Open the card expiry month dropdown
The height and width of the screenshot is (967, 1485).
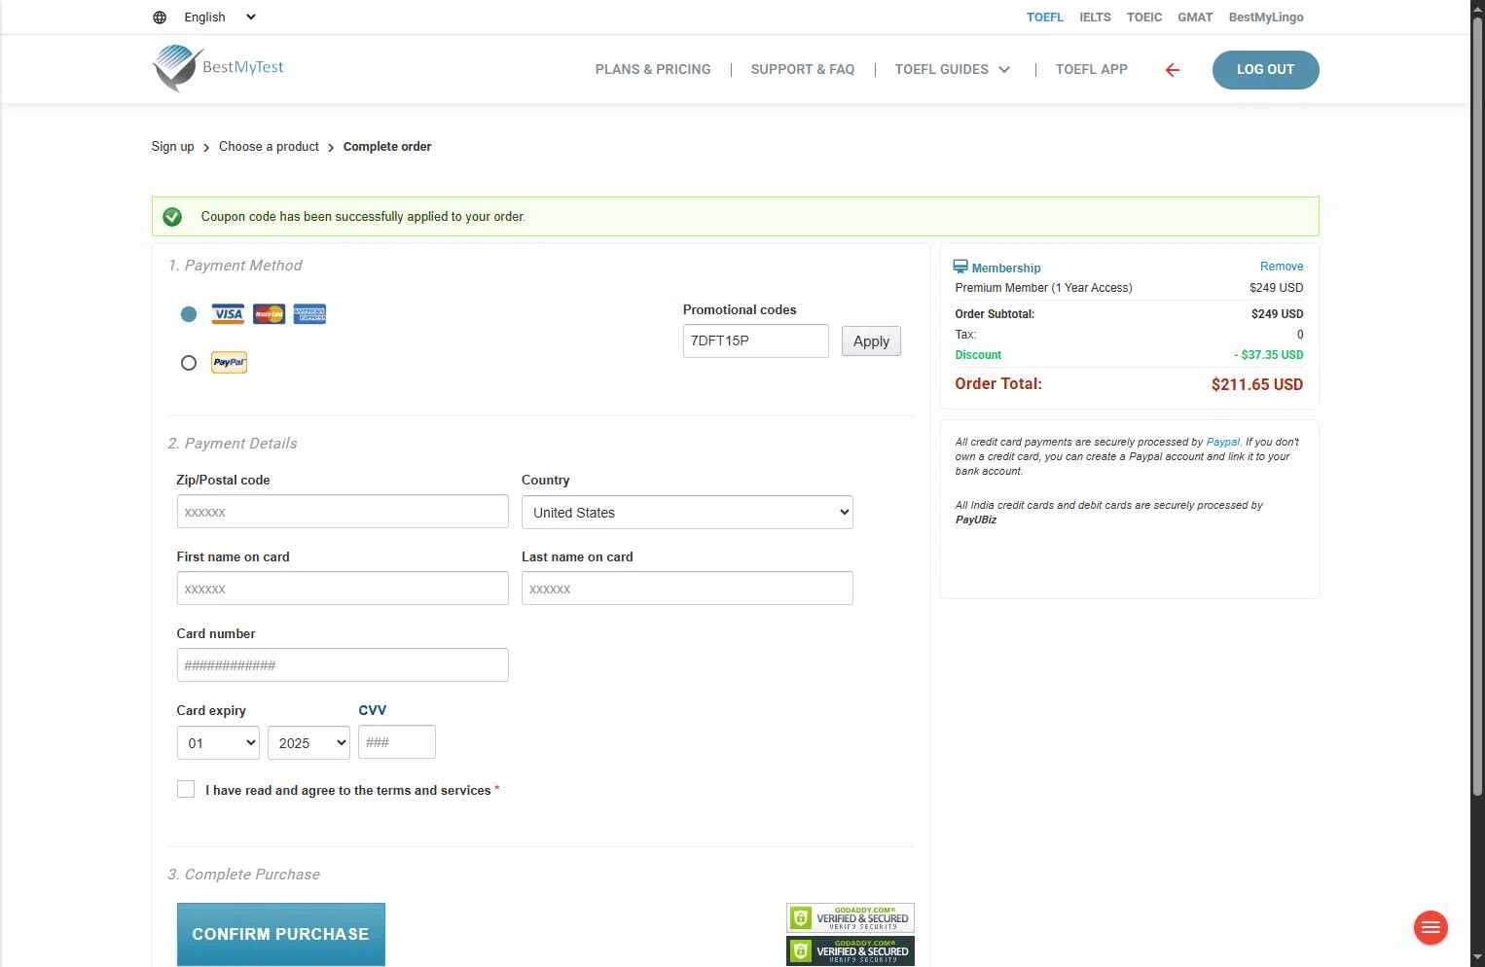click(218, 742)
